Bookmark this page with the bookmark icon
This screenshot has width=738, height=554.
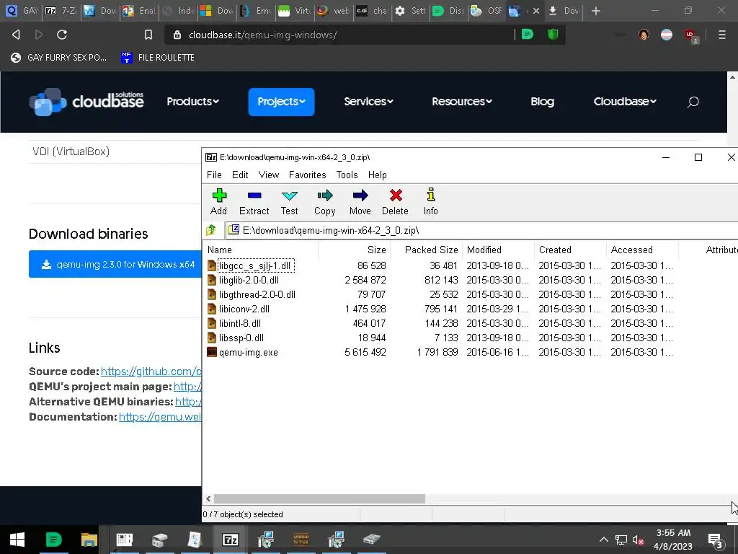click(x=148, y=35)
